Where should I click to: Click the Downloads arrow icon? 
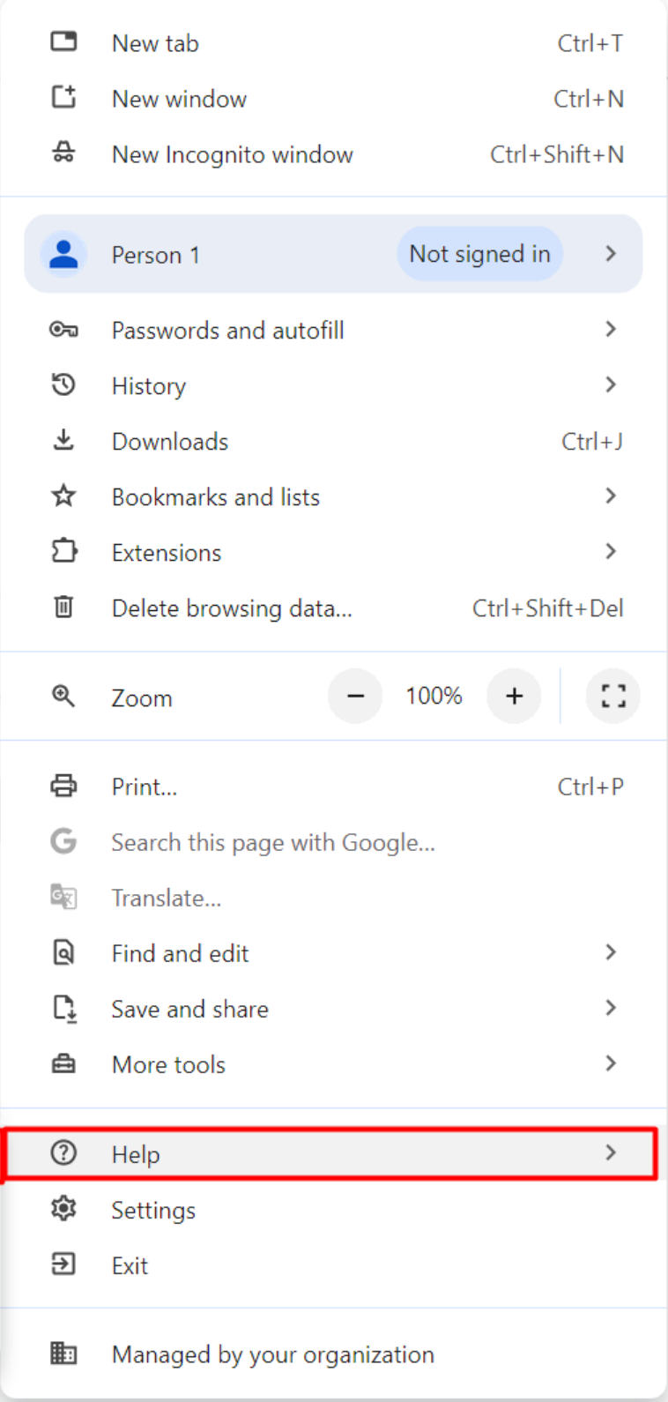pyautogui.click(x=63, y=440)
